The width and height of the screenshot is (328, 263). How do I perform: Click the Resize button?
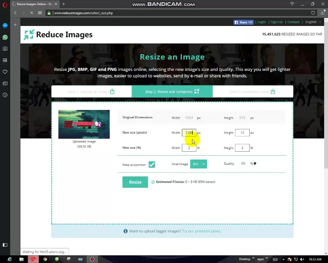pos(135,182)
